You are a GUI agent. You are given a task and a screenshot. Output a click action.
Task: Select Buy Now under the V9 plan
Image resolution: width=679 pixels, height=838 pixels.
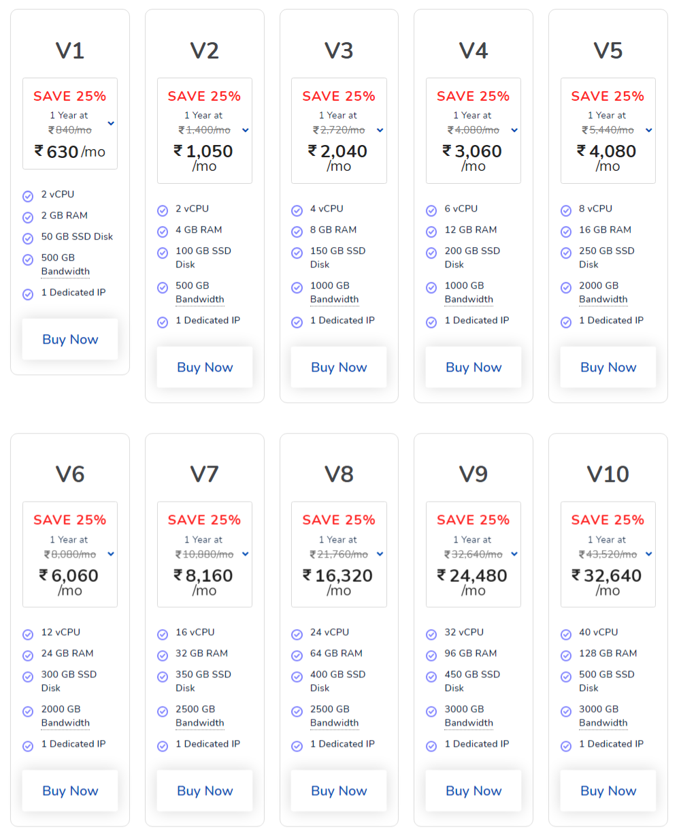474,790
